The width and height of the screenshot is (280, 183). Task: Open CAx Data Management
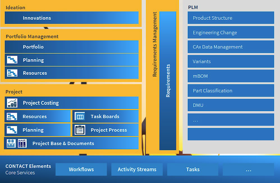231,47
